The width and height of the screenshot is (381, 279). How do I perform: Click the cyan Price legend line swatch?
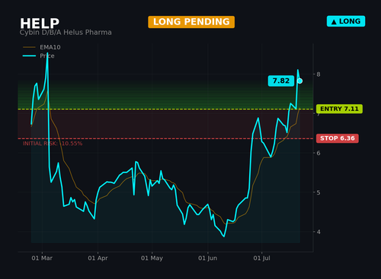(x=29, y=55)
